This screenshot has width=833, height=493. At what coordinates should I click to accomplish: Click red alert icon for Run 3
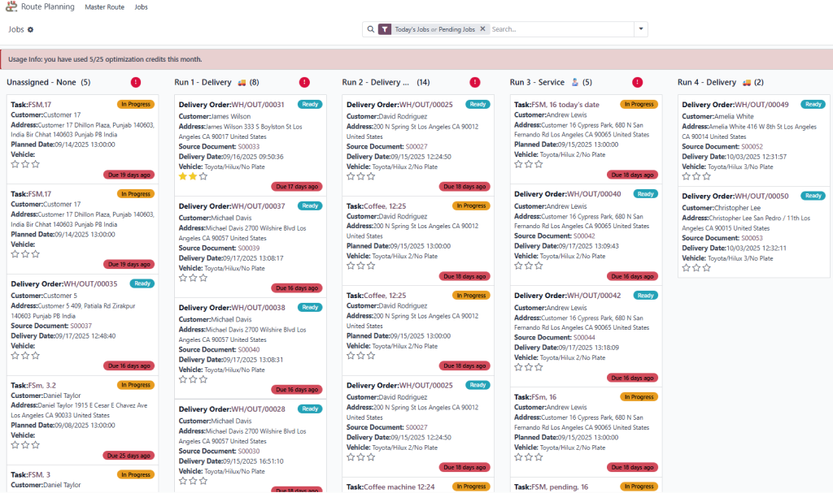(637, 82)
